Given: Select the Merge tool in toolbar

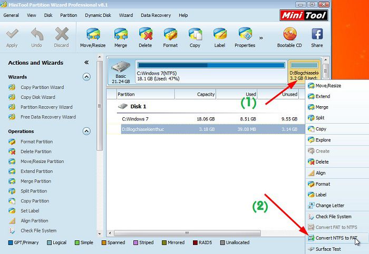Looking at the screenshot, I should [x=121, y=37].
